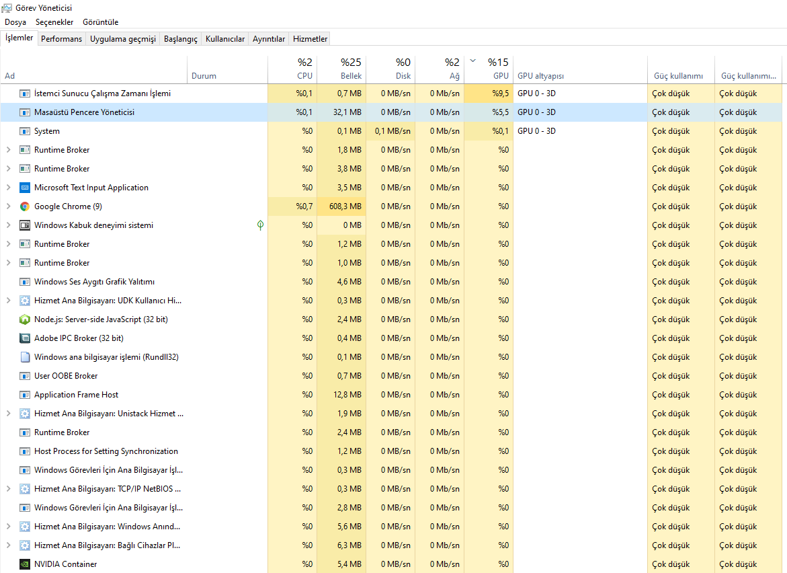Expand Hizmet Ana Bilgisayarı: UDK Kullanıcı row

coord(9,301)
